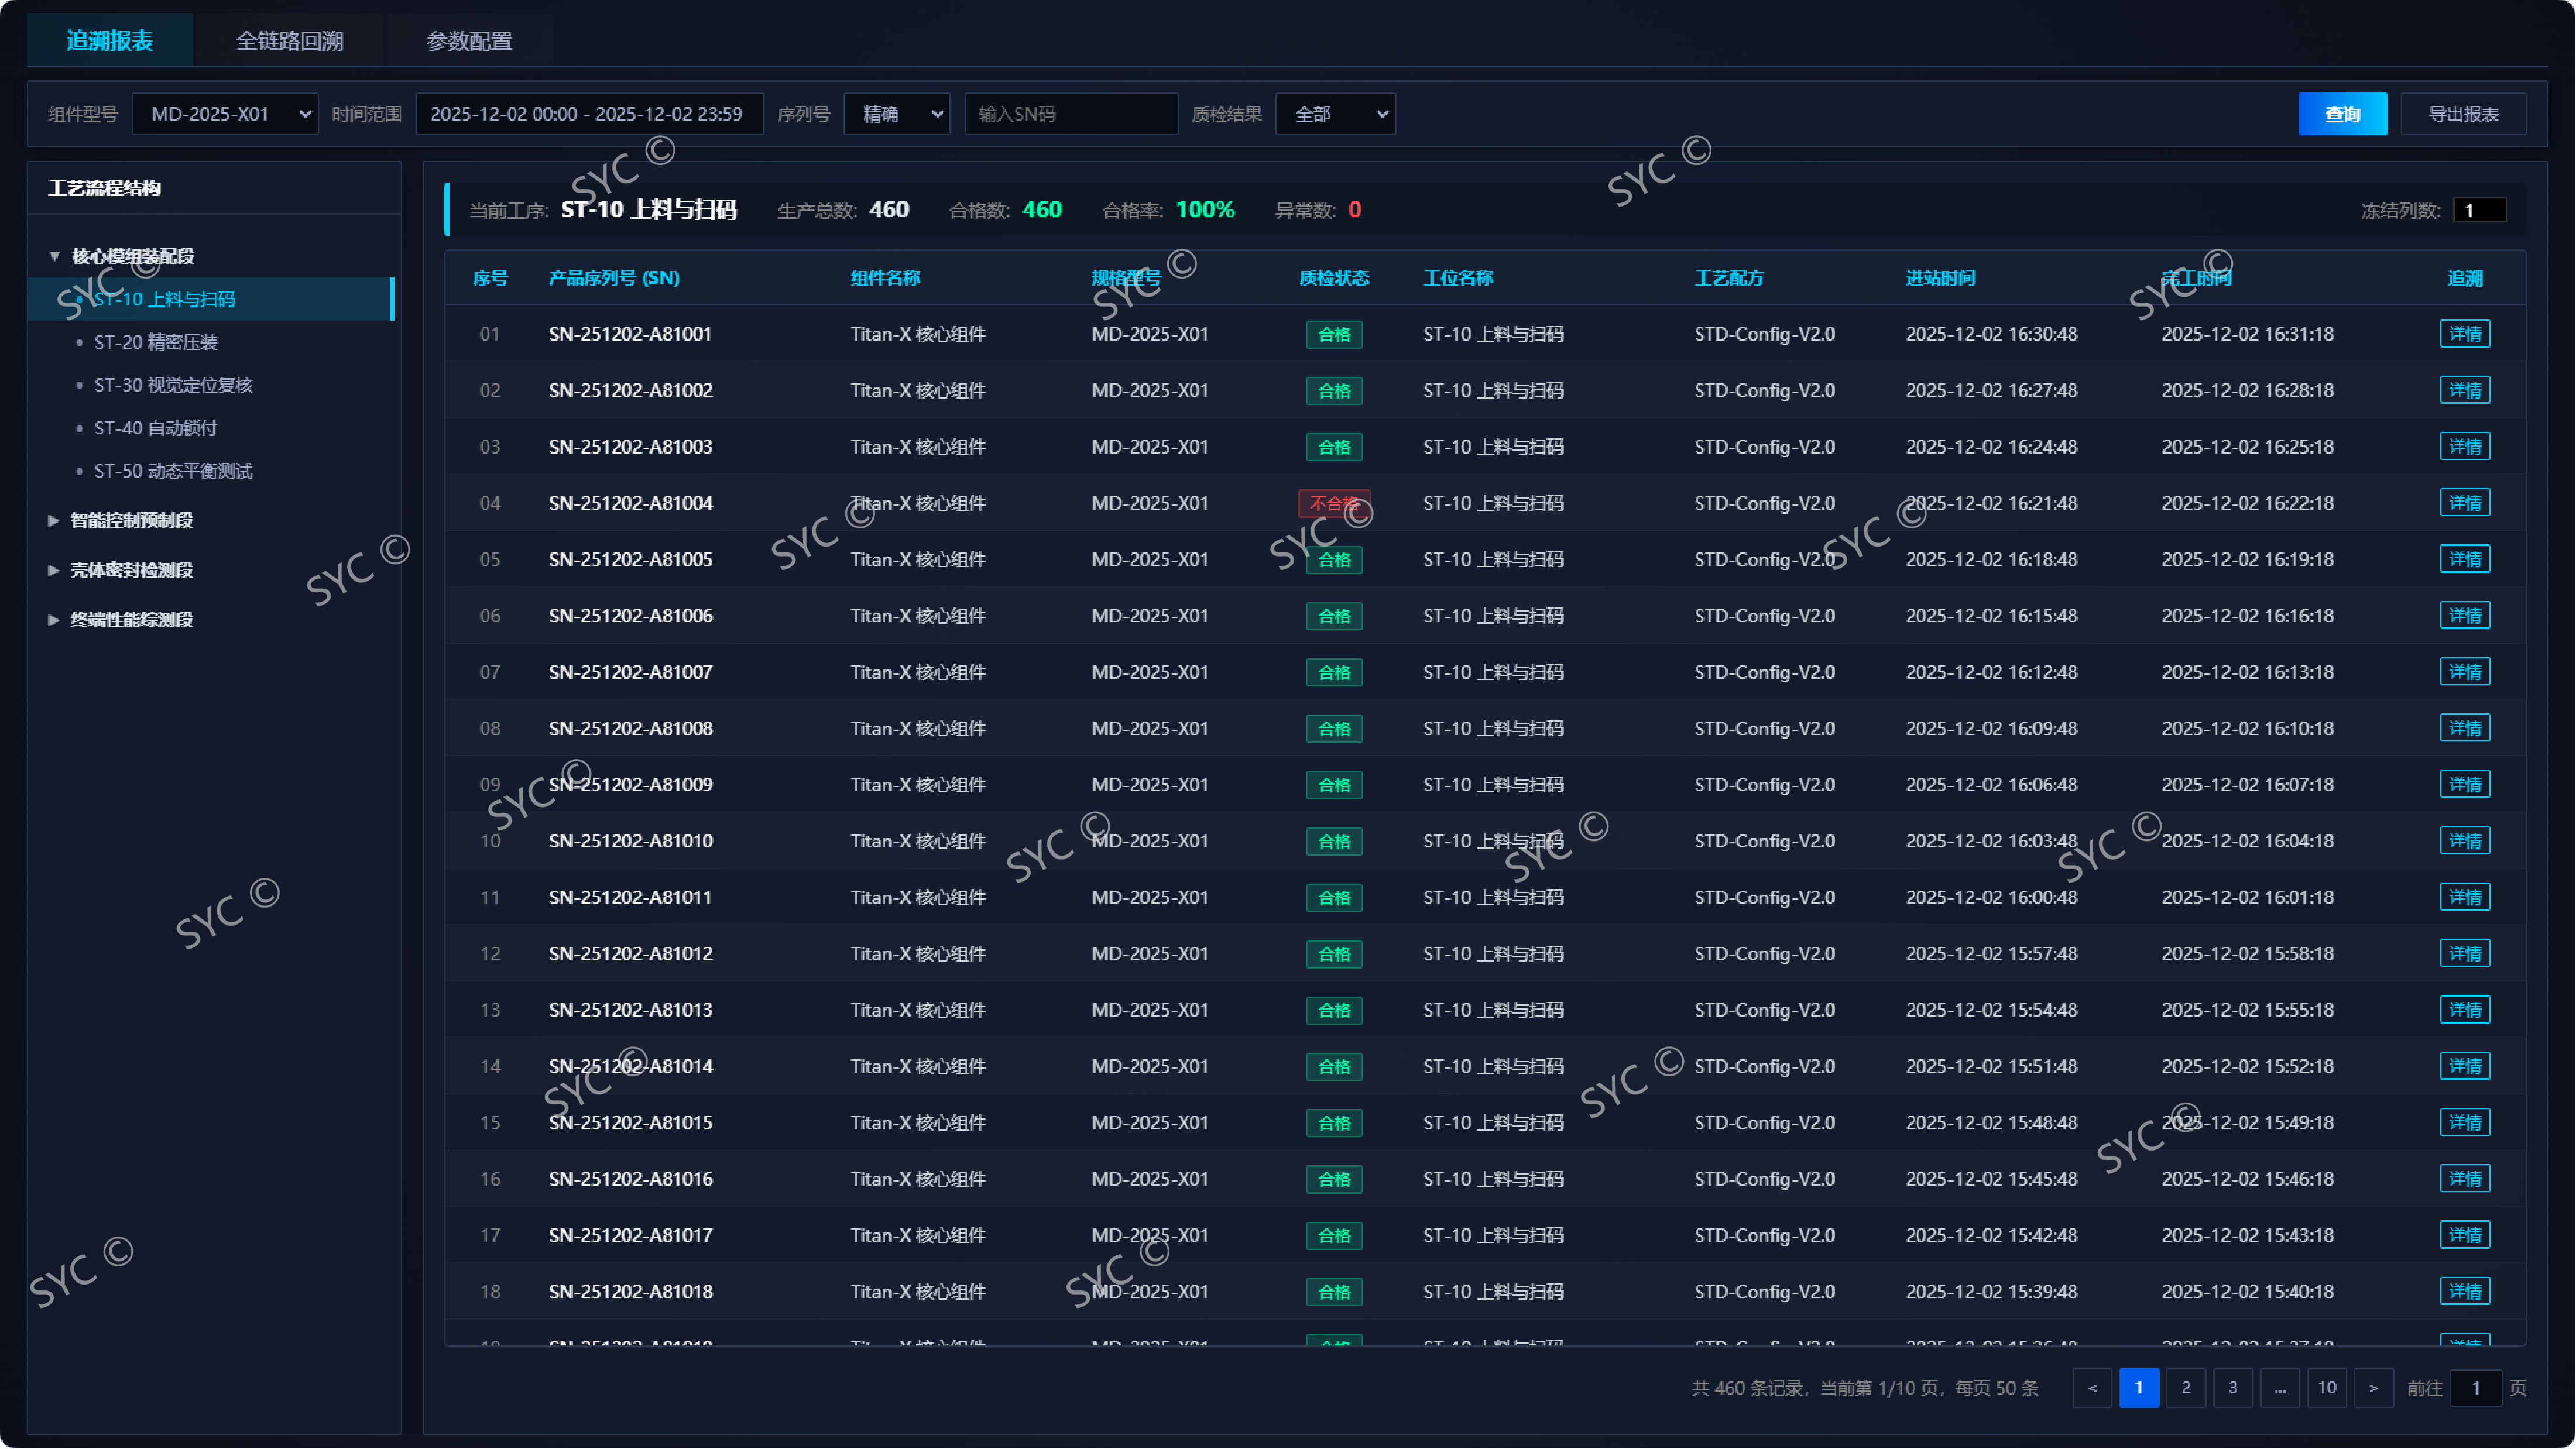Click the pagination ellipsis button
This screenshot has width=2576, height=1449.
tap(2280, 1388)
